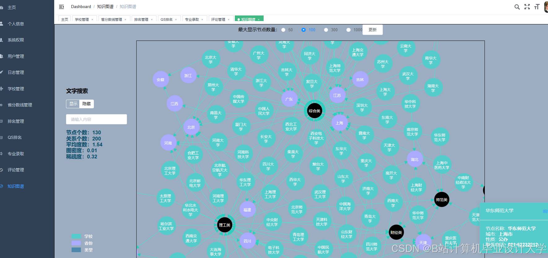Select the 江苏 province node
The image size is (548, 258).
tap(337, 95)
